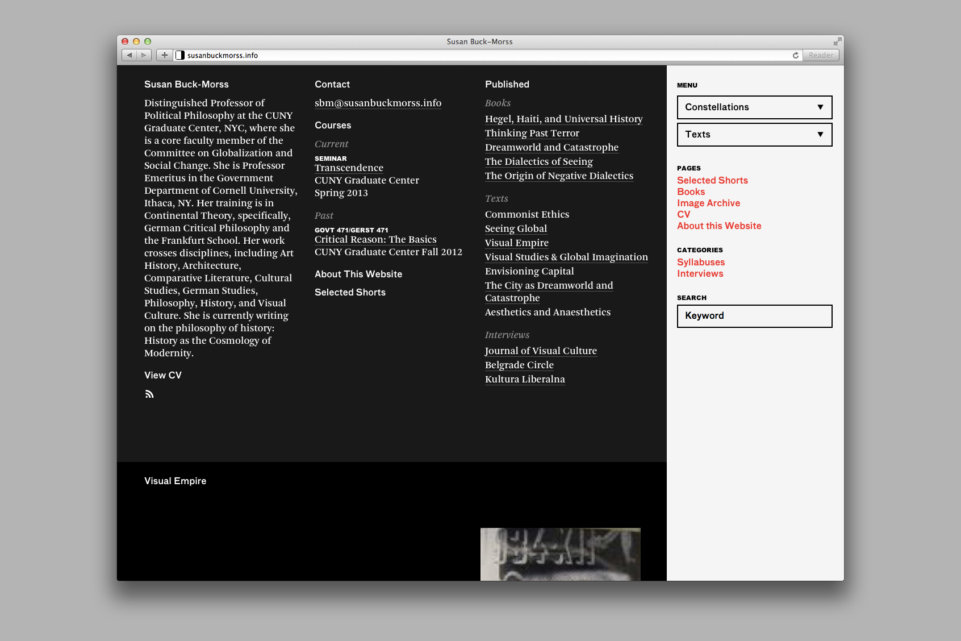
Task: Go back with browser back arrow
Action: pos(129,55)
